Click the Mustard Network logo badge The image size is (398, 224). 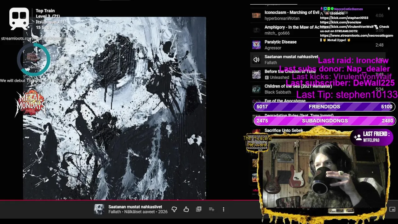pos(257,143)
